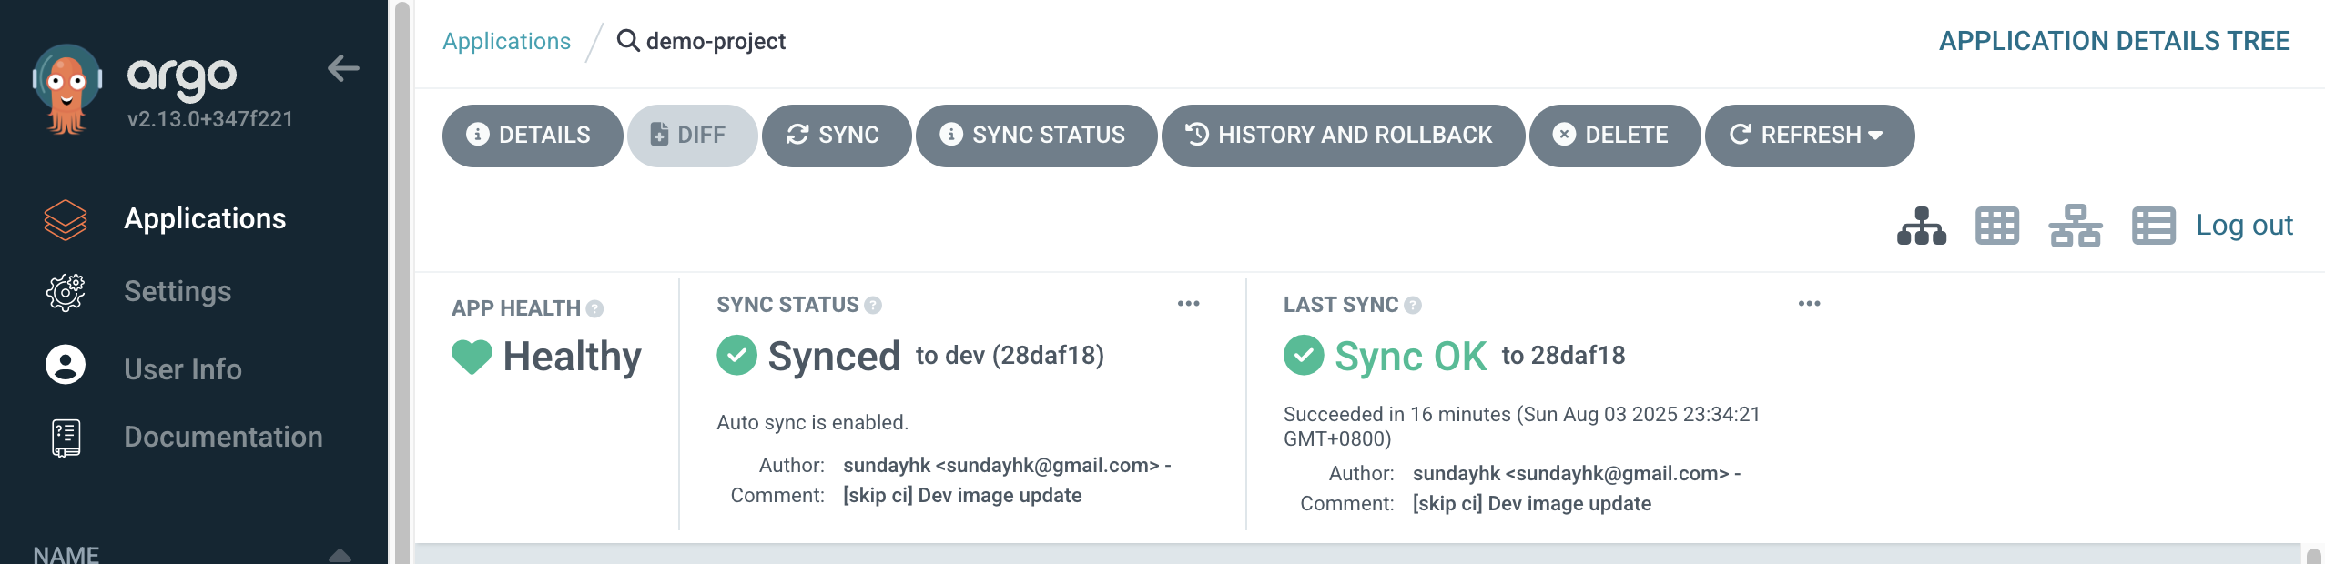Start a SYNC of the application

point(837,136)
